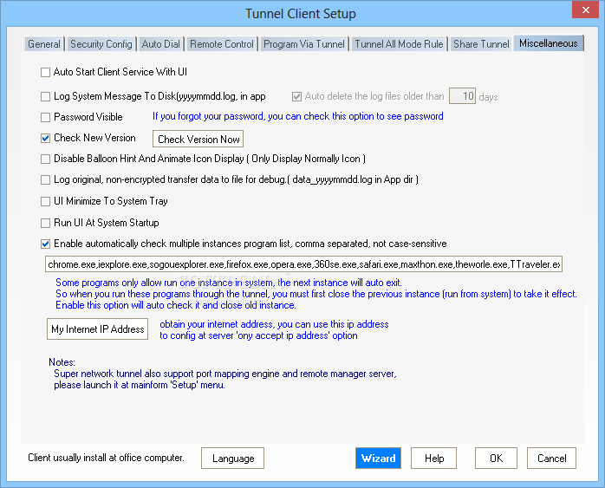Click the 'please launch it at mainform' line
Image resolution: width=605 pixels, height=488 pixels.
click(x=140, y=385)
